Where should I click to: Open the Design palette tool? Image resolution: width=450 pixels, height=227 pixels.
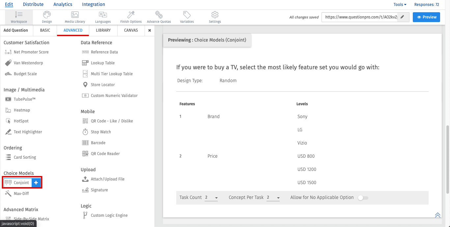tap(47, 17)
